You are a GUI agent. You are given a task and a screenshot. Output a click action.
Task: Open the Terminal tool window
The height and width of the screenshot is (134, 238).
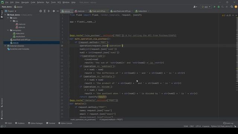pyautogui.click(x=51, y=123)
